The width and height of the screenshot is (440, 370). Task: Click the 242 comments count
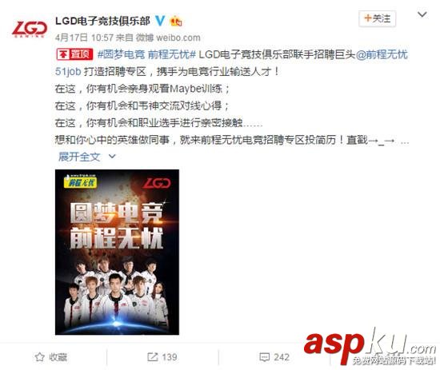[282, 357]
